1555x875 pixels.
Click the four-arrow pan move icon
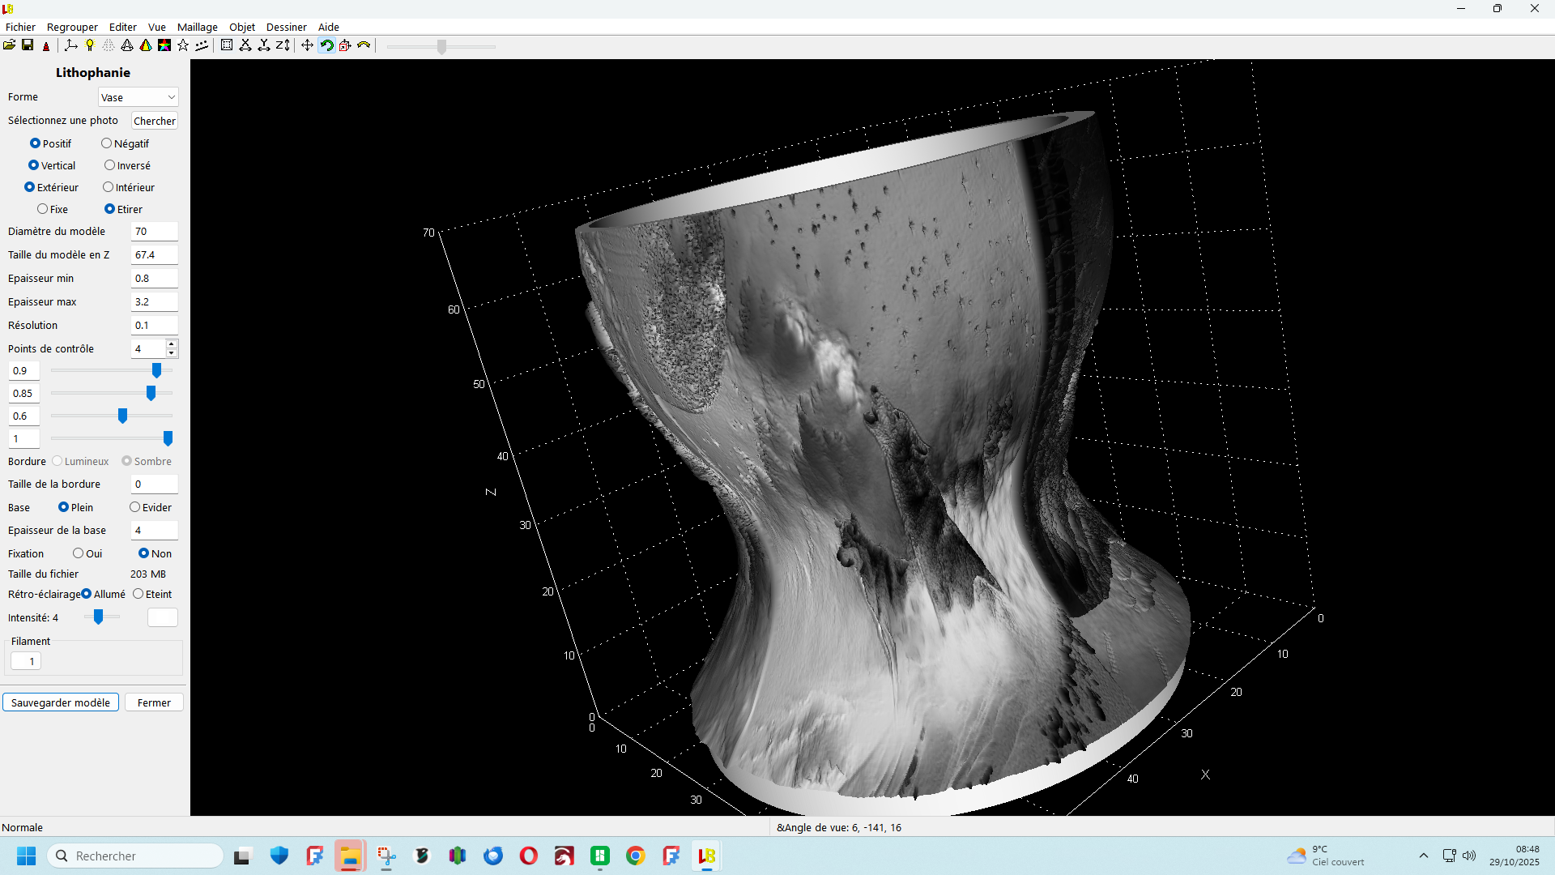coord(307,45)
